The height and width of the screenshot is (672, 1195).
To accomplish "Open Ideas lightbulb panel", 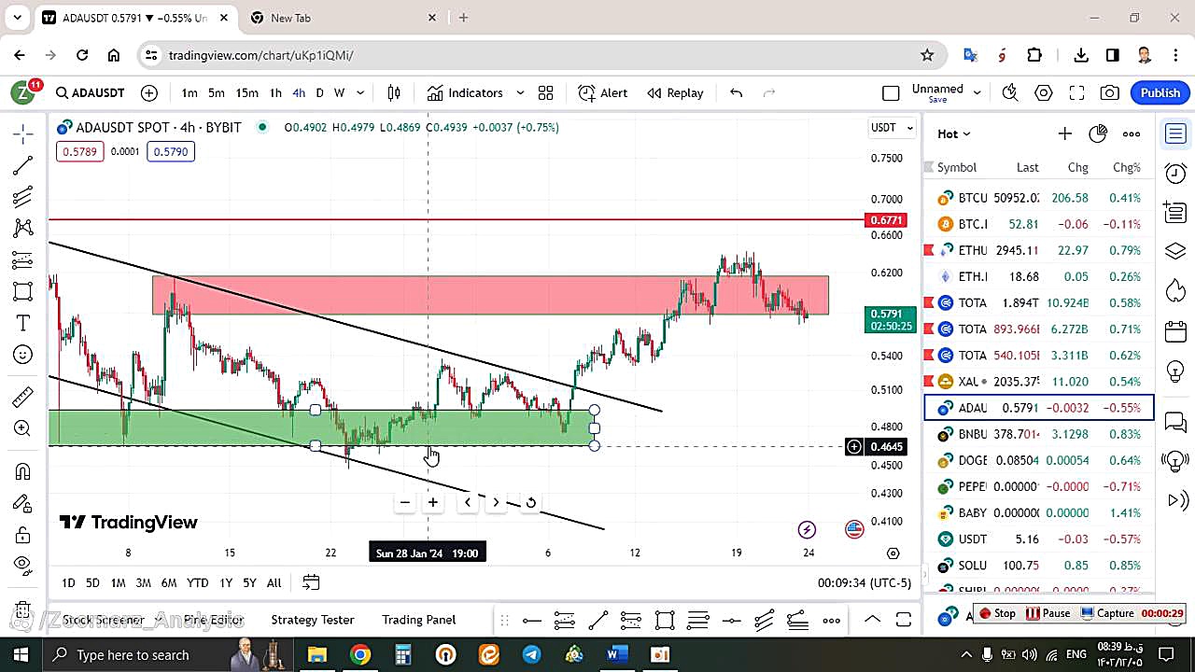I will point(1175,371).
